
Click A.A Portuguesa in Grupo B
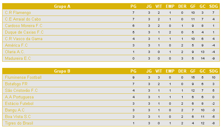pyautogui.click(x=19, y=97)
